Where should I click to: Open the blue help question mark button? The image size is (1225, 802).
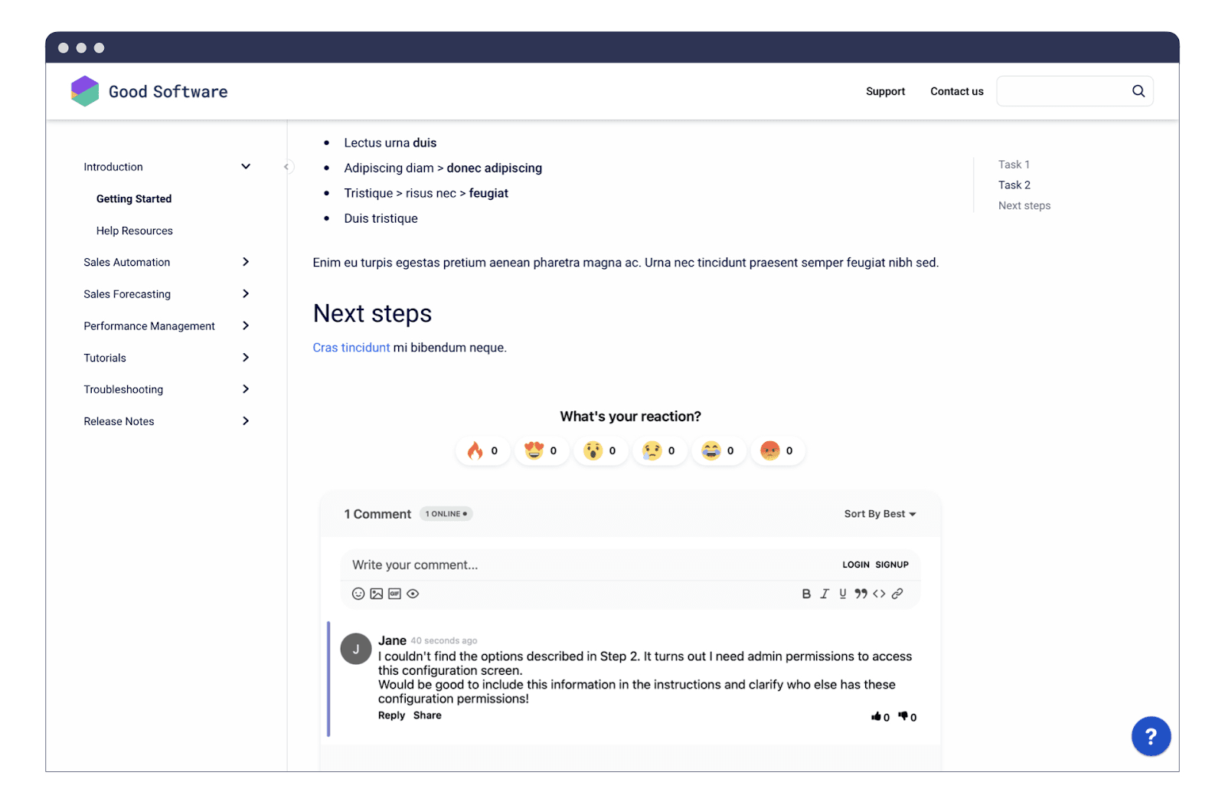point(1150,736)
